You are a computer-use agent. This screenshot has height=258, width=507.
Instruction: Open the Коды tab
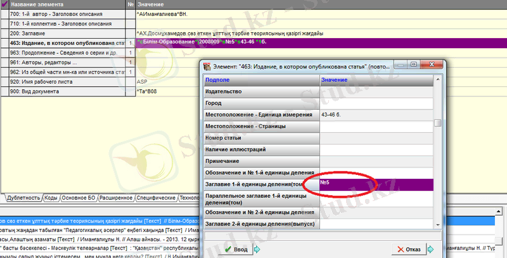point(51,198)
